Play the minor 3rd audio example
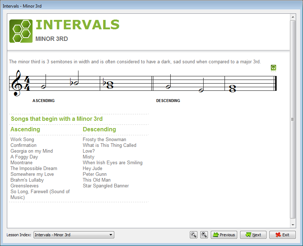The width and height of the screenshot is (303, 246). click(x=273, y=68)
